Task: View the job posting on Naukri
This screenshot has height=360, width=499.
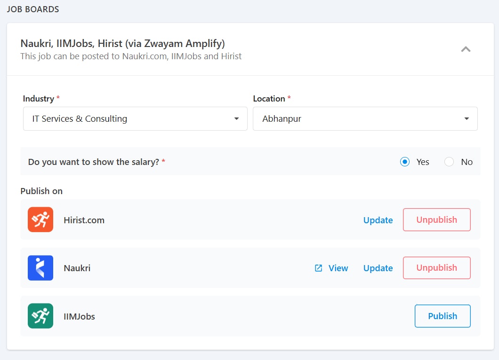Action: click(338, 268)
